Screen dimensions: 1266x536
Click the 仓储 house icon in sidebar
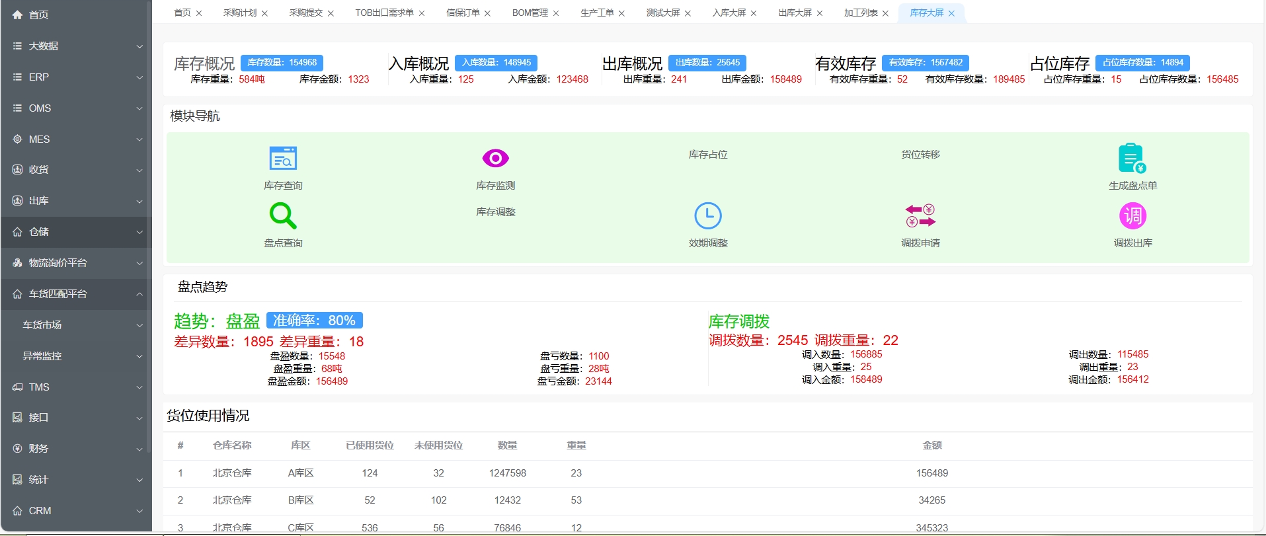click(17, 231)
